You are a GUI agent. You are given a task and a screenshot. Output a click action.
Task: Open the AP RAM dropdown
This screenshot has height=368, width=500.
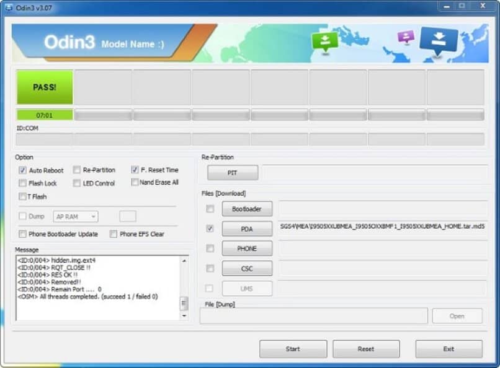coord(76,217)
